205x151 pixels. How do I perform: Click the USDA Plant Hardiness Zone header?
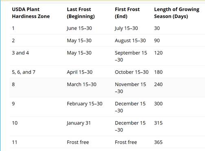point(31,13)
